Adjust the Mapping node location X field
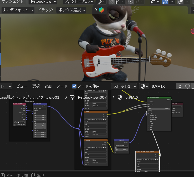This screenshot has height=177, width=194. (x=40, y=116)
